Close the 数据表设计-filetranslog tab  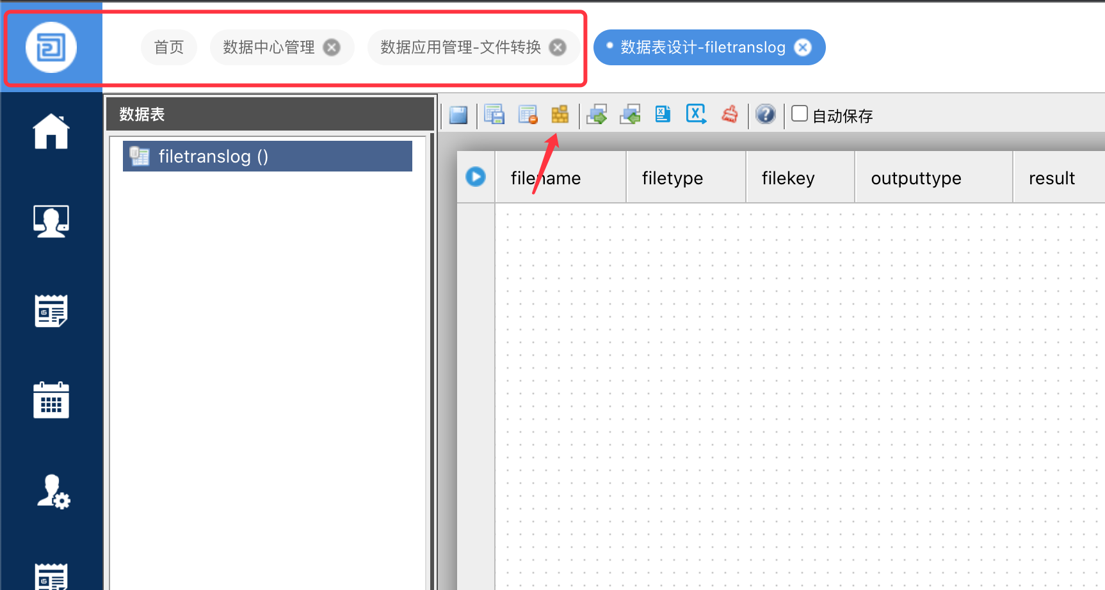(x=803, y=47)
